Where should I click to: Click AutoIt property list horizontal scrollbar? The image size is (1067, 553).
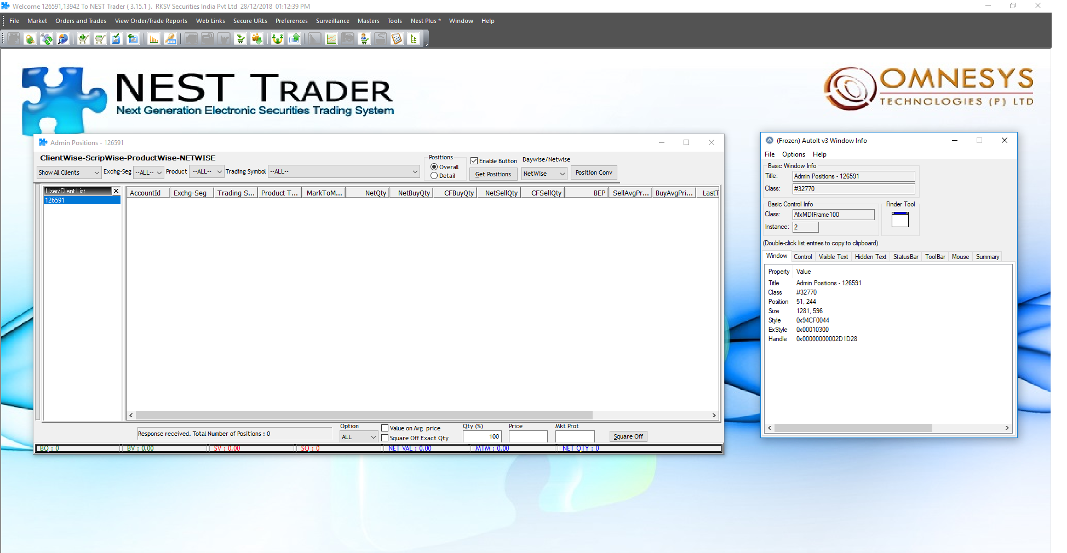tap(853, 428)
